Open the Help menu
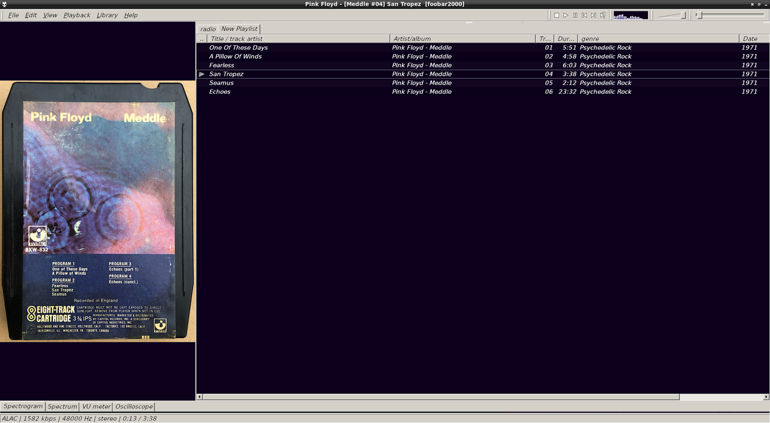This screenshot has height=423, width=770. (131, 15)
